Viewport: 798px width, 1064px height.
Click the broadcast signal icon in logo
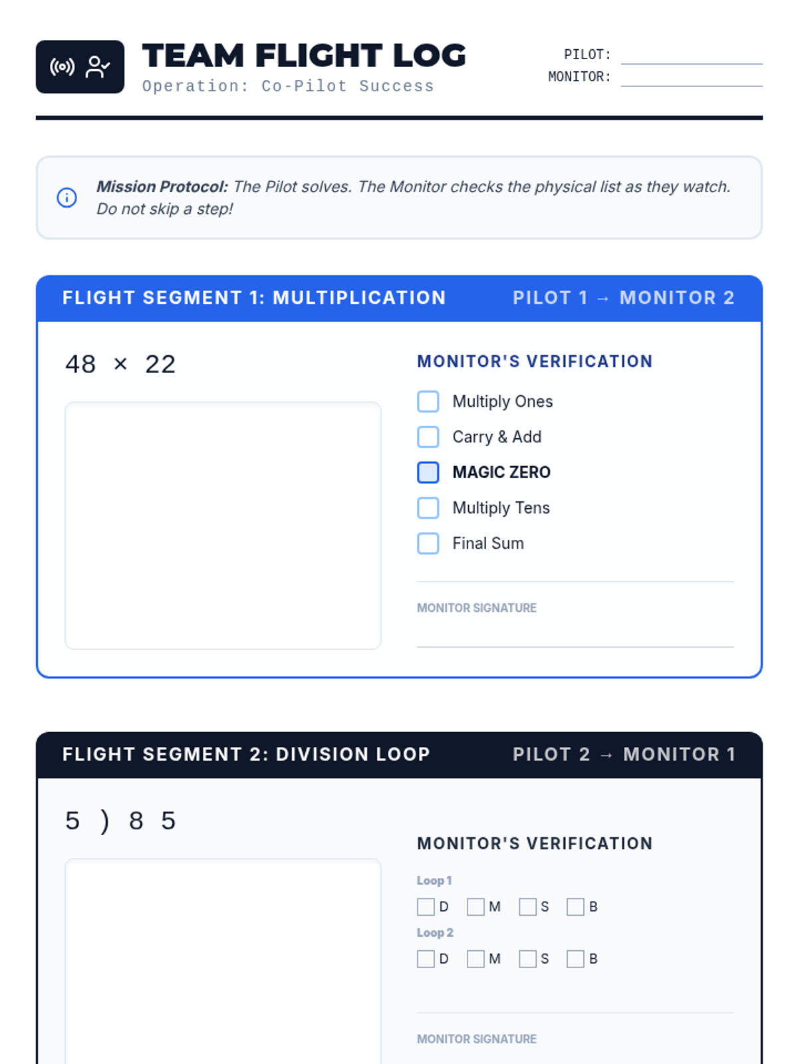(x=63, y=67)
